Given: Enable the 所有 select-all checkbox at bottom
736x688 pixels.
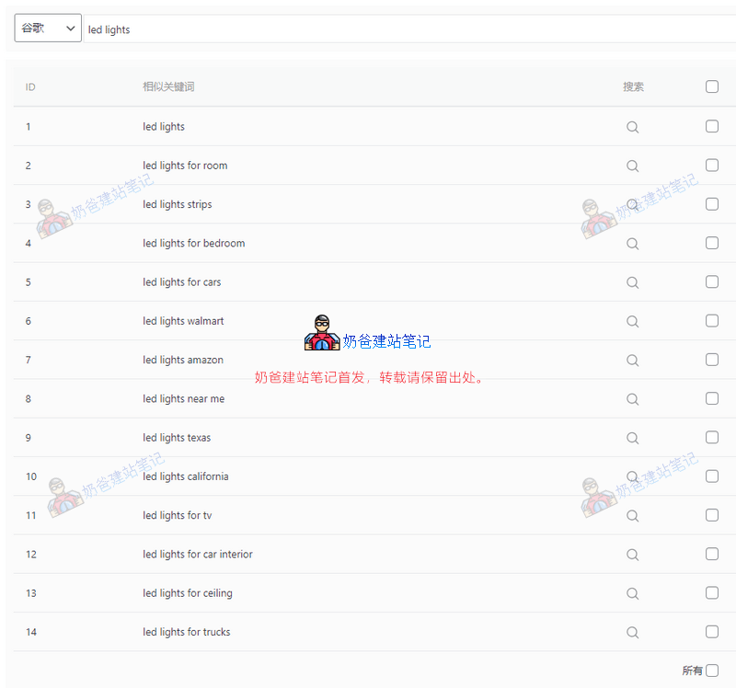Looking at the screenshot, I should coord(712,671).
